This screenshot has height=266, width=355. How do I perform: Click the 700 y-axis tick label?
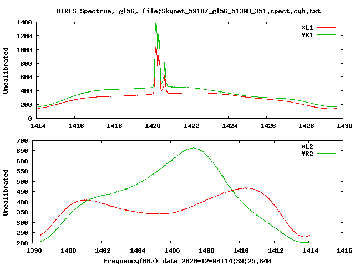(x=22, y=141)
